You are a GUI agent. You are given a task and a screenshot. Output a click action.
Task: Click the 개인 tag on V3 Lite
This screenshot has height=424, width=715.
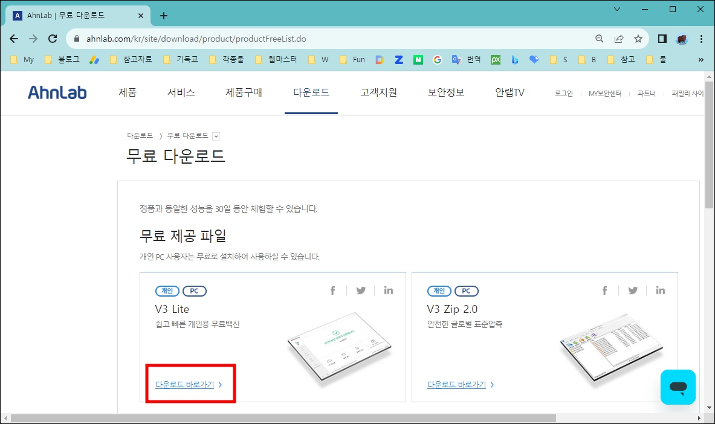click(x=167, y=291)
